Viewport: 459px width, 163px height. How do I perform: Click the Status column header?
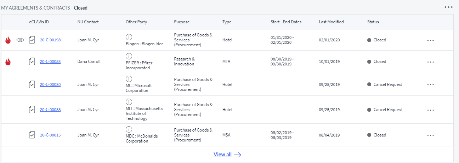[x=373, y=22]
